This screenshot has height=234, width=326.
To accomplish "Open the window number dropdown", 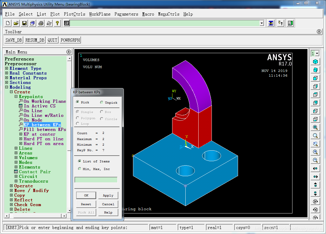I will pos(317,53).
